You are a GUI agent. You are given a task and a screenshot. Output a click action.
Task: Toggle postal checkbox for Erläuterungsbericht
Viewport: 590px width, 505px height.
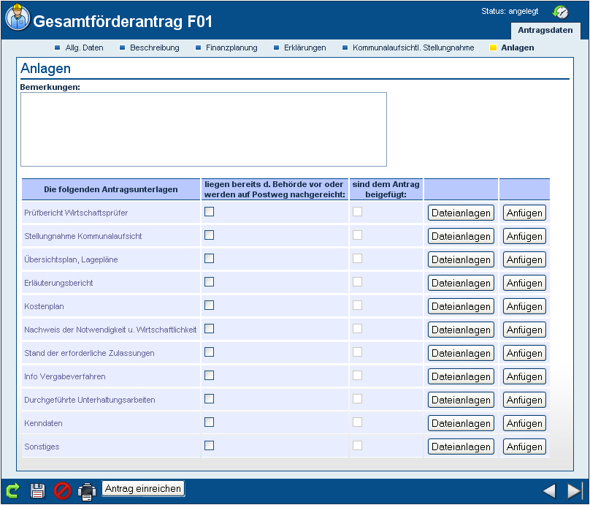[x=210, y=281]
